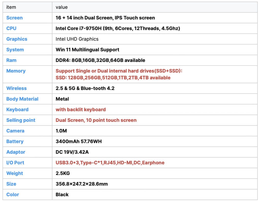
Task: Click the red "with backlit keyboard" text
Action: click(81, 110)
